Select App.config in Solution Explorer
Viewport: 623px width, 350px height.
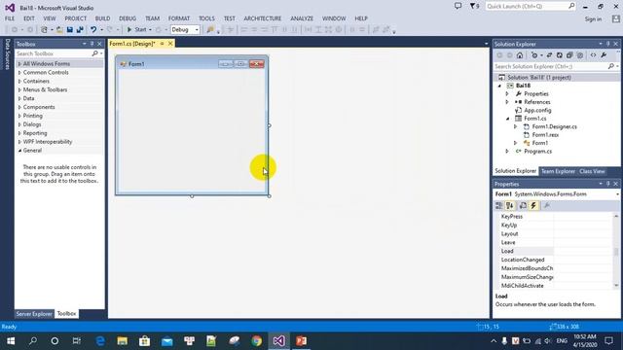pos(537,110)
